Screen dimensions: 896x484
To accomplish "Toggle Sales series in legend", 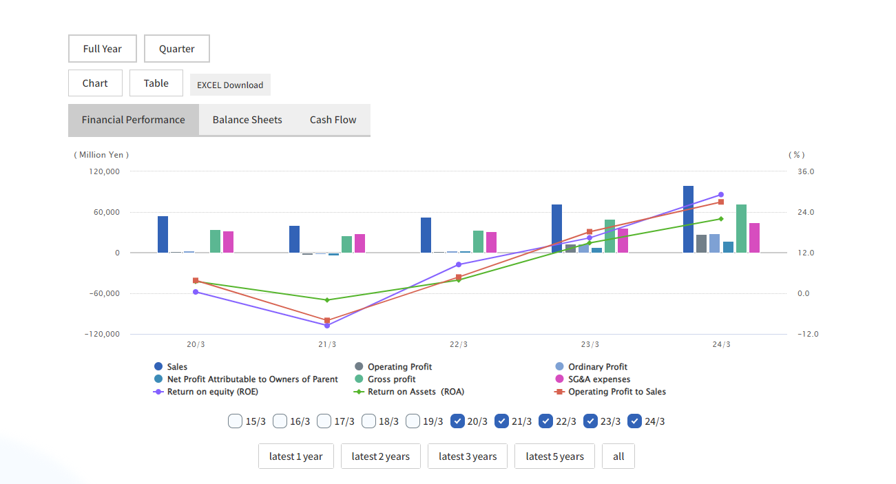I will point(171,367).
